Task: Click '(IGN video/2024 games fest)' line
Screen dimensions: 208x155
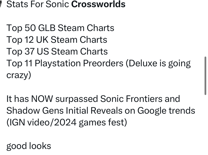Action: pyautogui.click(x=67, y=123)
